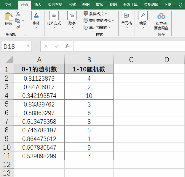
Task: Select cell containing 0.81123873
Action: coord(39,78)
